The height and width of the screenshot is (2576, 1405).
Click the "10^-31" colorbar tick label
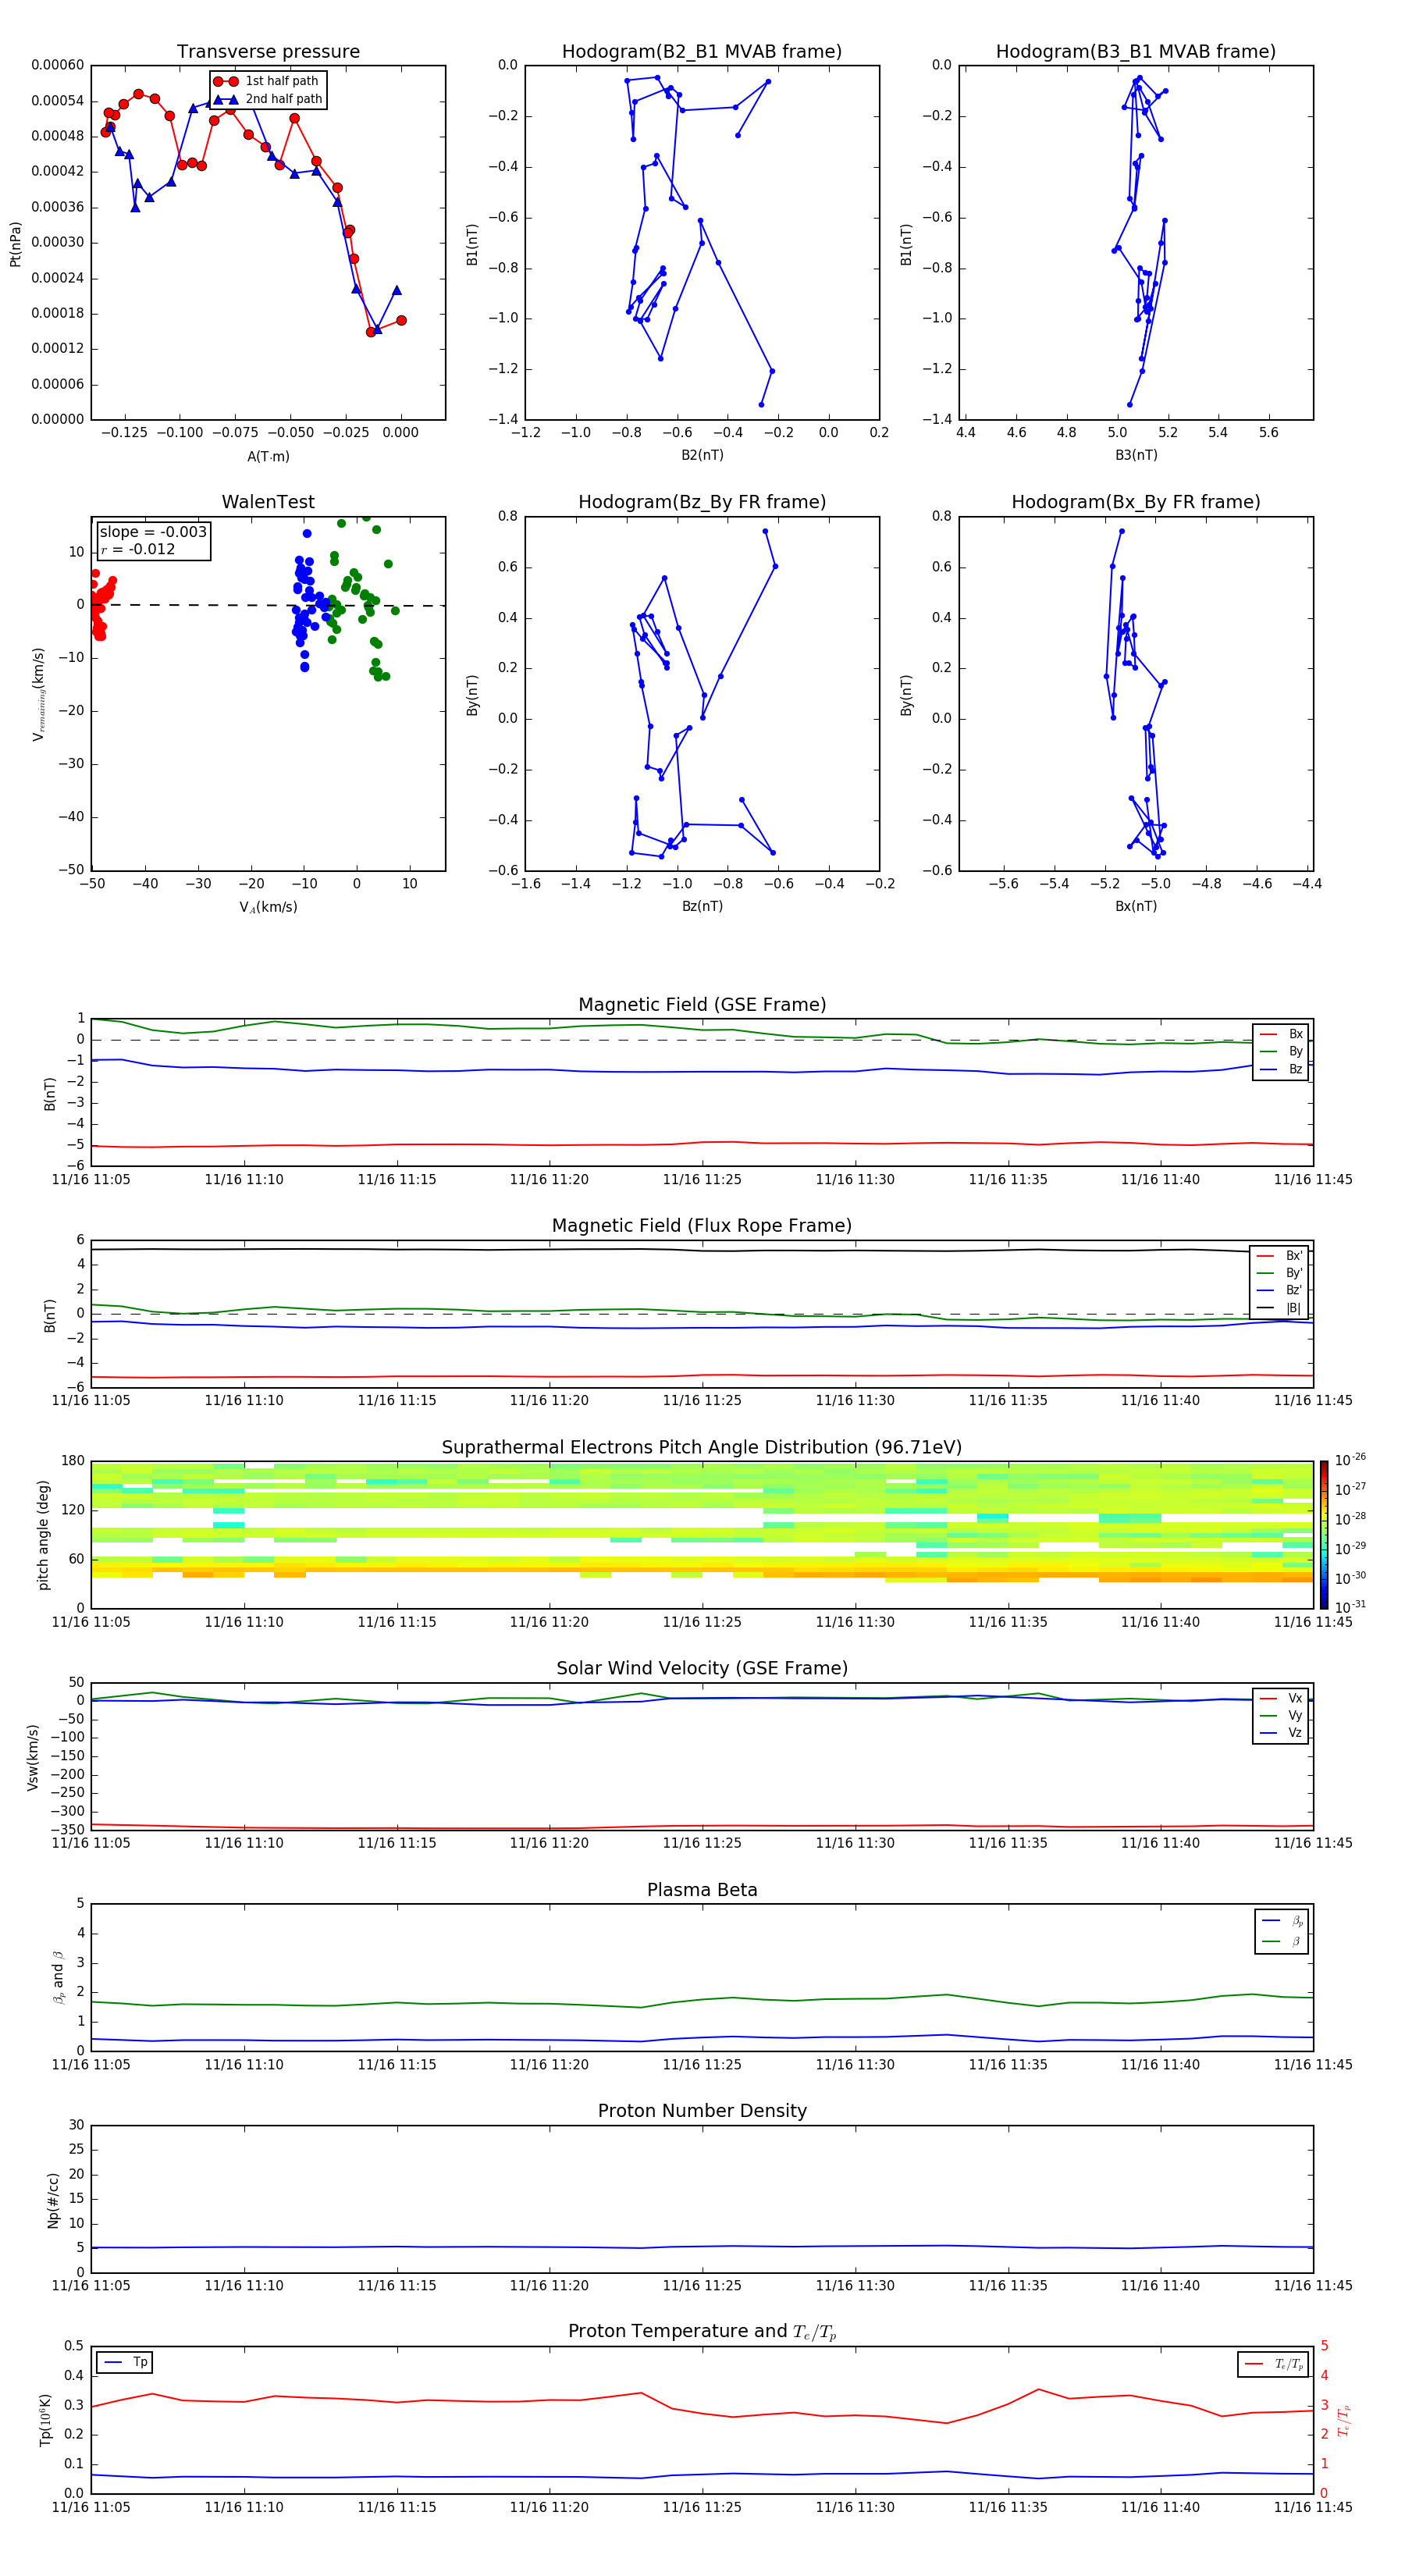click(1350, 1607)
